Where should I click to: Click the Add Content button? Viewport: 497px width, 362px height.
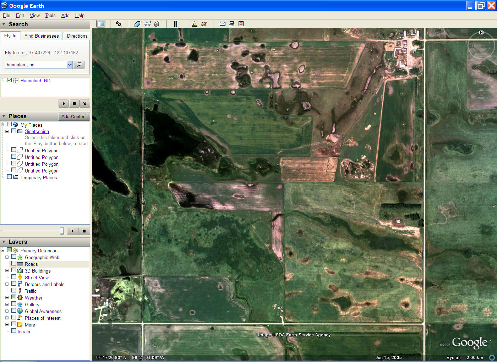(74, 116)
